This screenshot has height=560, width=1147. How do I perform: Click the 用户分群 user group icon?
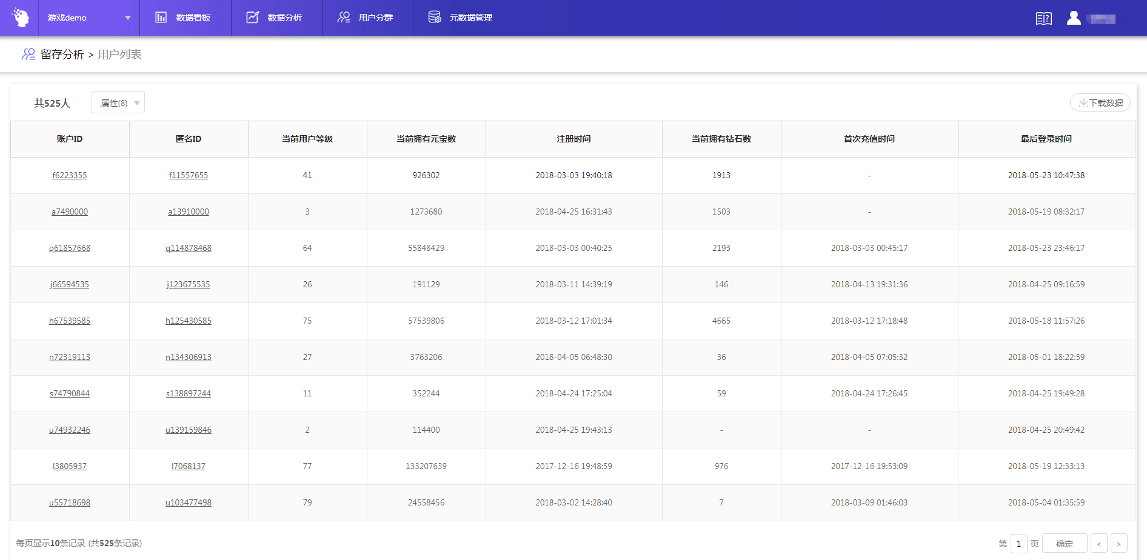(x=344, y=18)
